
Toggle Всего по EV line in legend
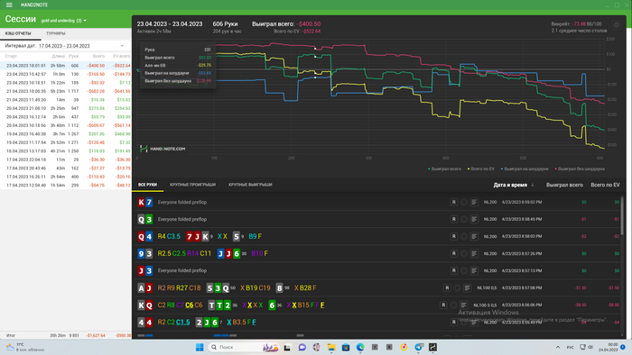pos(481,168)
